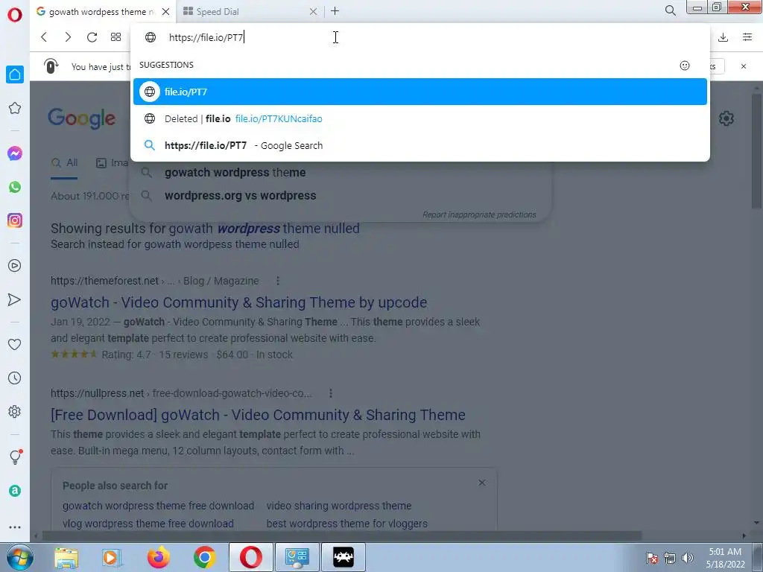Viewport: 763px width, 572px height.
Task: Open Pinboards heart icon in sidebar
Action: pyautogui.click(x=15, y=344)
